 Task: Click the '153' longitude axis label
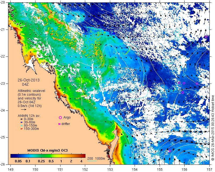[x=110, y=170]
